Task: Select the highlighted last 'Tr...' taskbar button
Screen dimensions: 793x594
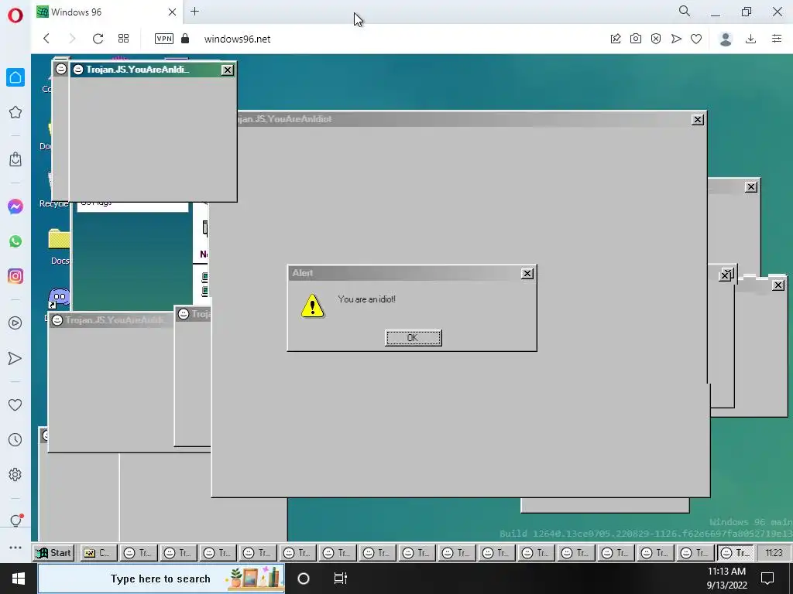Action: tap(736, 552)
